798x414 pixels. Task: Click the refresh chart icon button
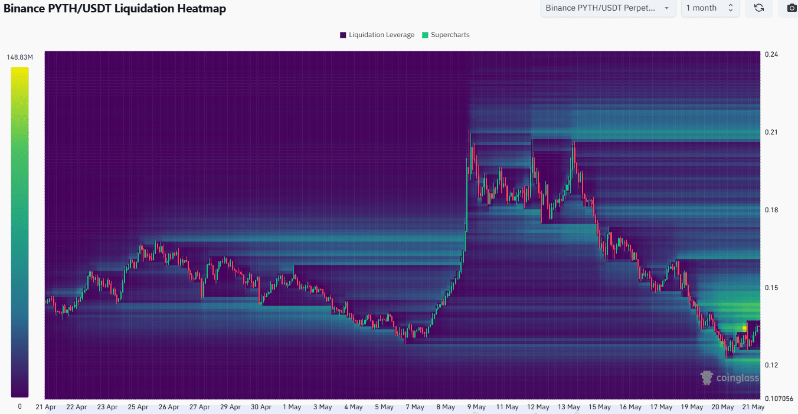759,8
